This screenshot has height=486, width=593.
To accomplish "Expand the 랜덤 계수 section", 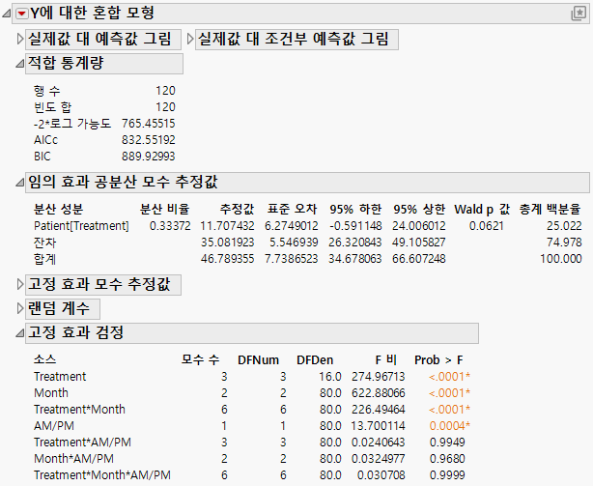I will click(x=20, y=308).
